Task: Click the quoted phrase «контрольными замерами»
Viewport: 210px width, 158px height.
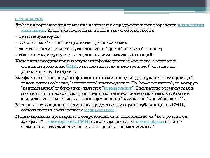Action: point(104,119)
